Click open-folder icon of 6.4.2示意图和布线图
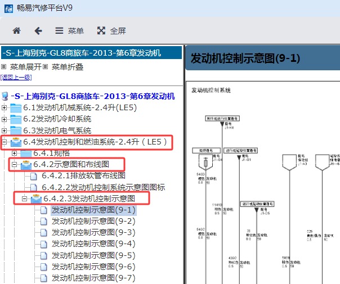 click(26, 165)
